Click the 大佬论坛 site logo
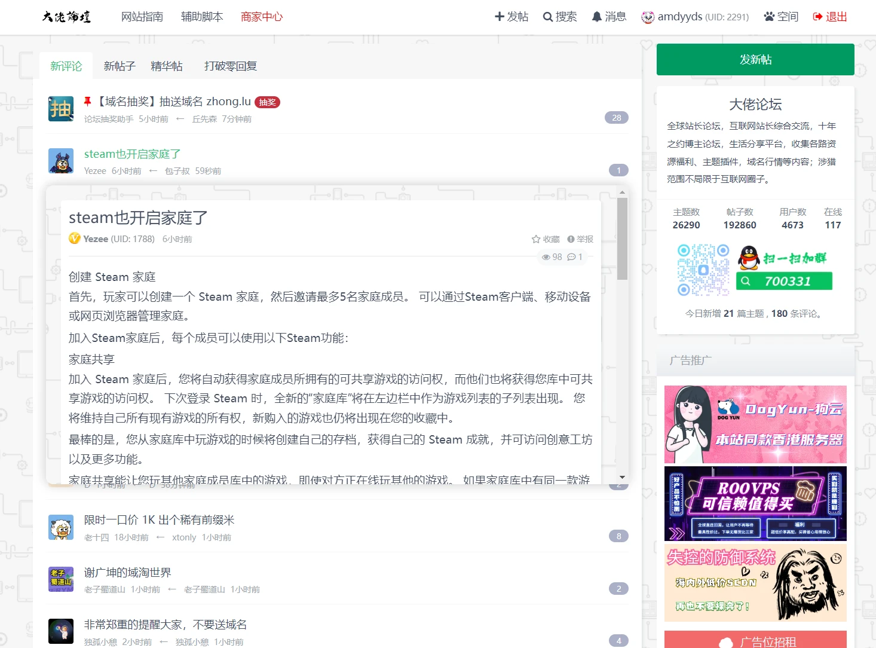 [66, 17]
